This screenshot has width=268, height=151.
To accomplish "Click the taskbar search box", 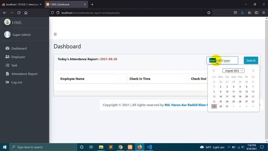I will pyautogui.click(x=43, y=147).
